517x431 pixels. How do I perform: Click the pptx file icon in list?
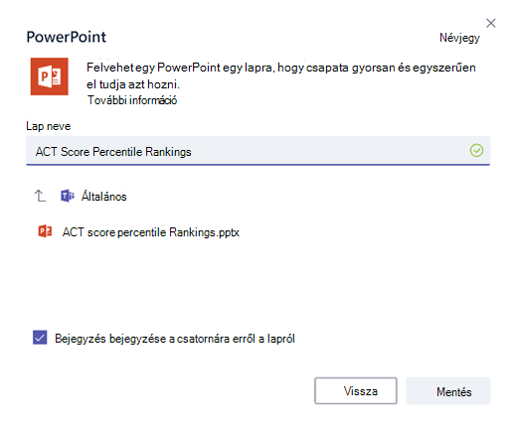click(45, 231)
